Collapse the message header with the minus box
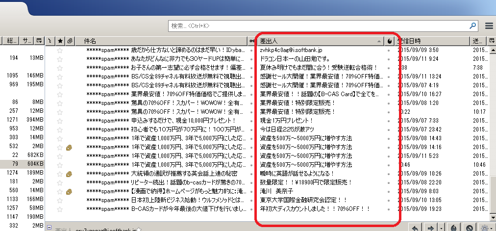 50,229
